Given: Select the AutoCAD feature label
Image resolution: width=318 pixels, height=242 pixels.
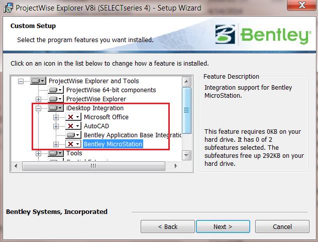Looking at the screenshot, I should (x=96, y=126).
